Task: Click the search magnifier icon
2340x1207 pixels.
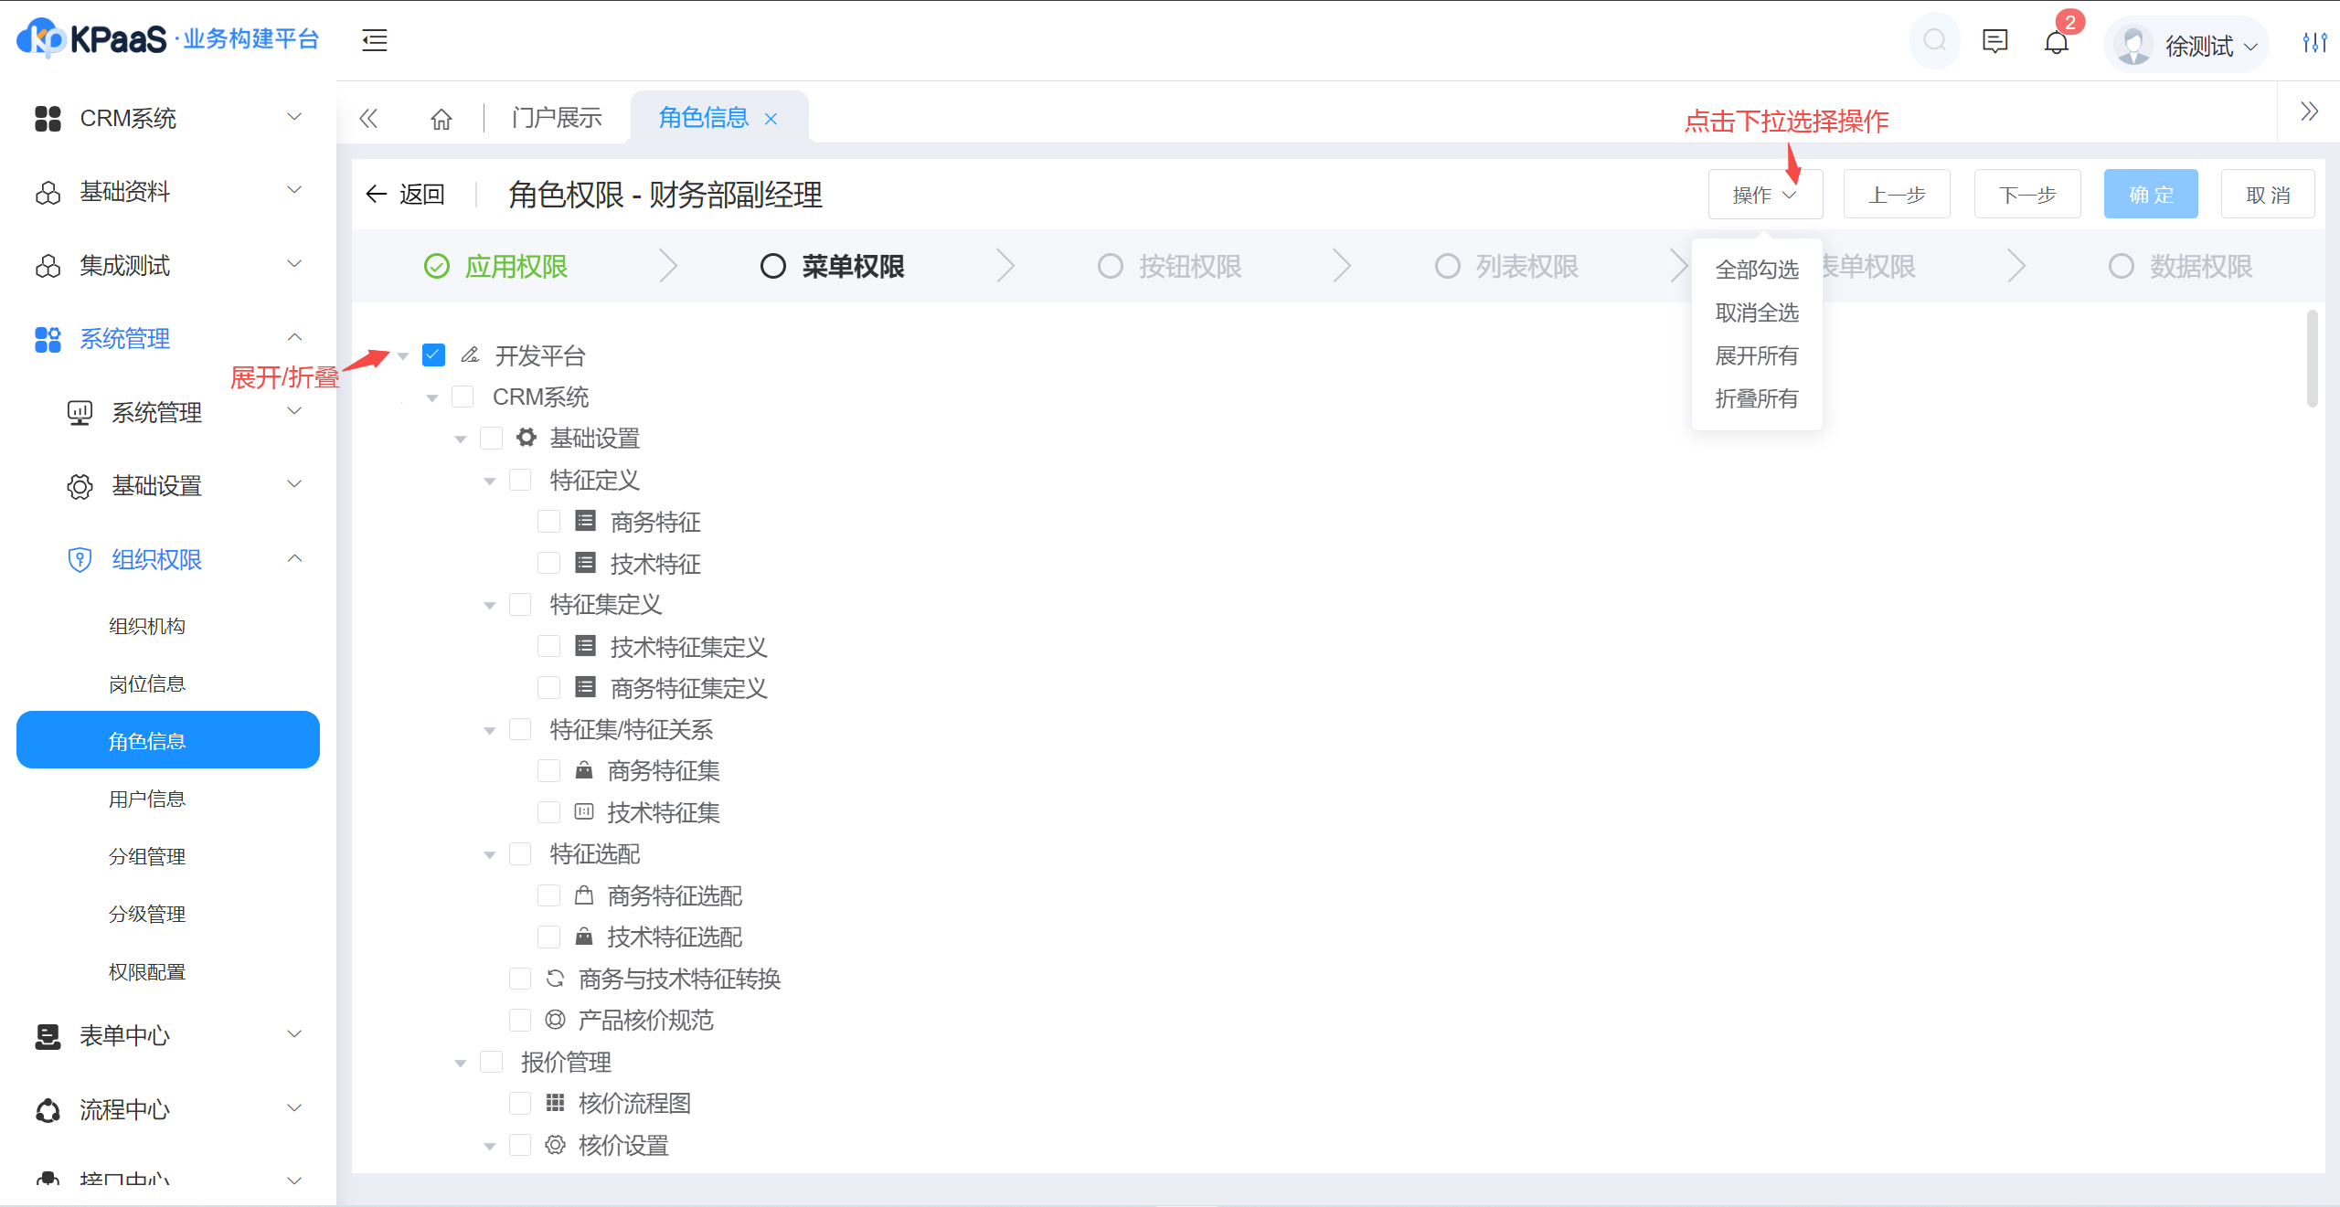Action: (x=1934, y=41)
